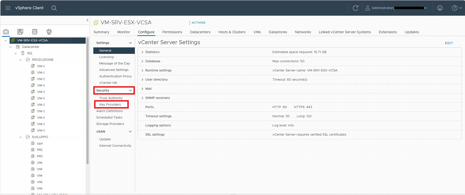465x195 pixels.
Task: Open the Monitor tab
Action: pos(124,32)
